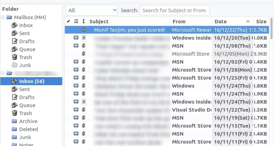
Task: Open the Junk folder under Mailbox (MH)
Action: tap(25, 65)
